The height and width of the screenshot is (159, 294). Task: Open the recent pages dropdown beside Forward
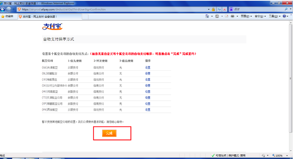point(14,9)
